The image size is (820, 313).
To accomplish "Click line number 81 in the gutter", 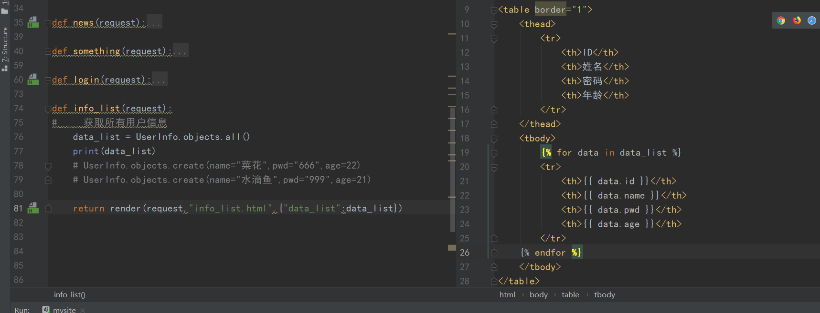I will pyautogui.click(x=18, y=208).
